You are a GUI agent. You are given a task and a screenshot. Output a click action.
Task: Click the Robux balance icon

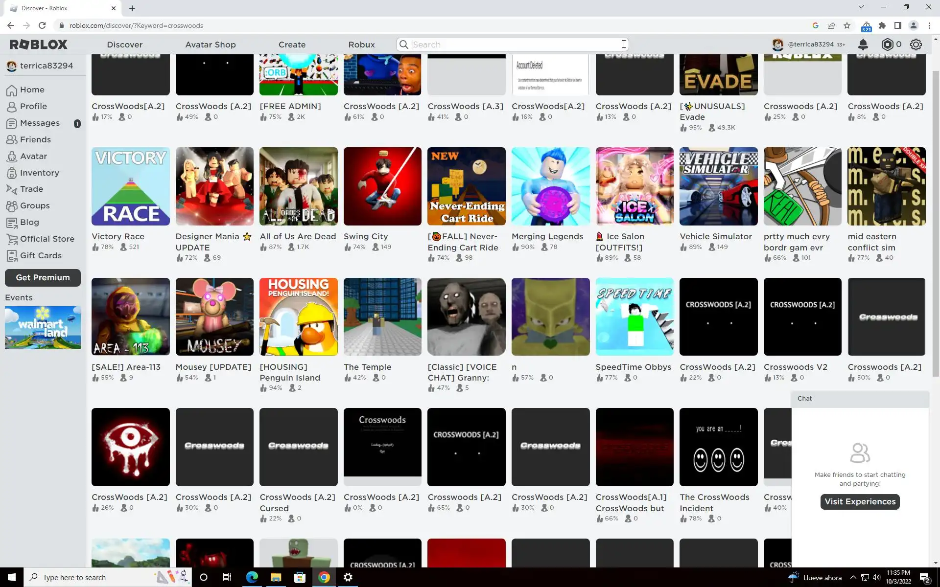[887, 45]
